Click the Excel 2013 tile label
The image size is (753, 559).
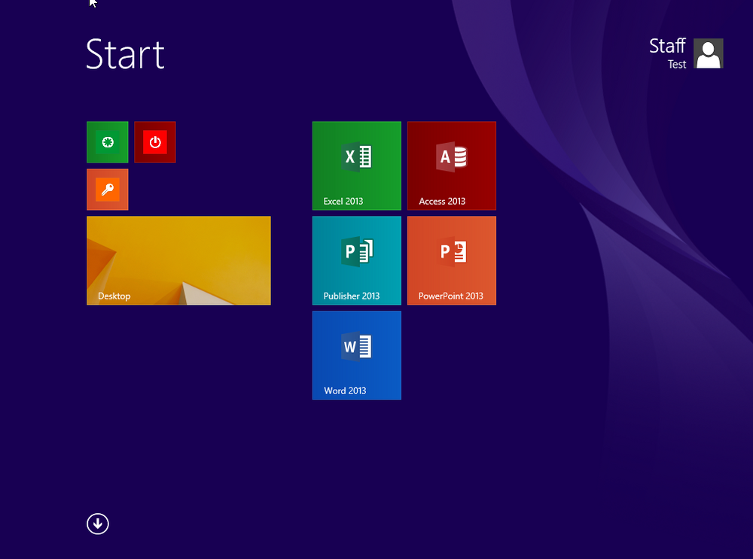343,201
